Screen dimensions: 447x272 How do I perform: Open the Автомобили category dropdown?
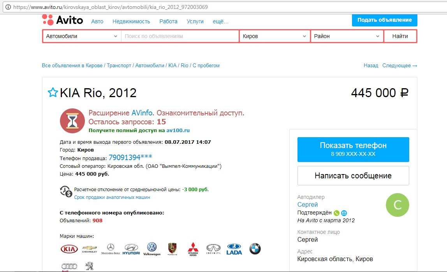82,36
